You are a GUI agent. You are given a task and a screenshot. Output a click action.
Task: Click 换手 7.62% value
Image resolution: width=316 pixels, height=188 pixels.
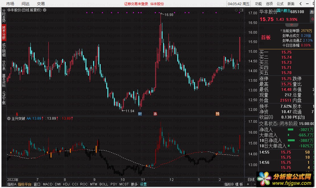pyautogui.click(x=286, y=107)
